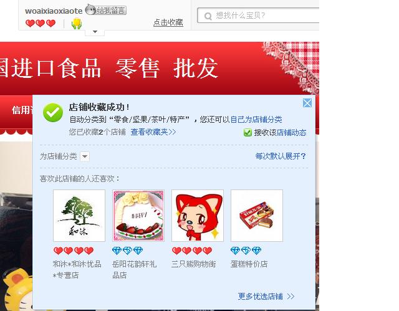The width and height of the screenshot is (399, 311).
Task: Click the green success checkmark icon
Action: coord(53,112)
